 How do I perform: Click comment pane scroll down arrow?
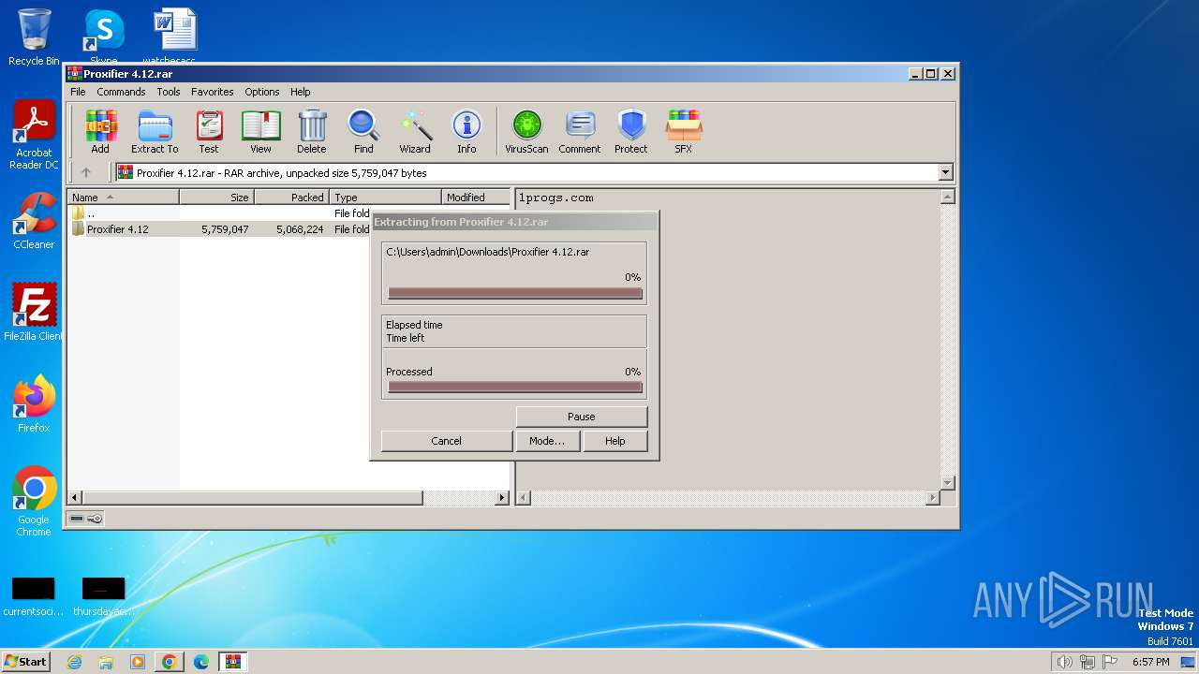click(x=947, y=482)
